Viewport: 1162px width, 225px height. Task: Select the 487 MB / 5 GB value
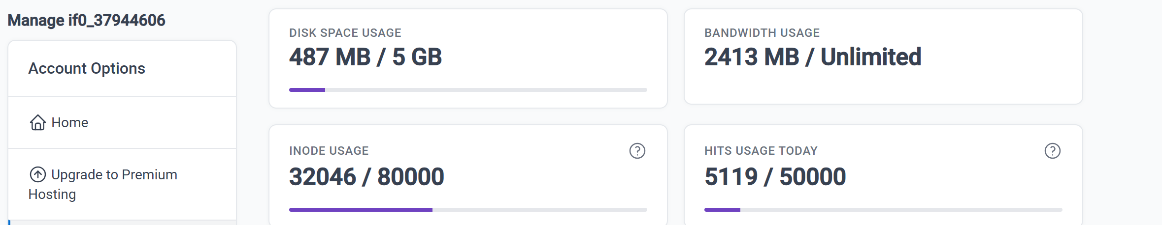click(x=365, y=57)
